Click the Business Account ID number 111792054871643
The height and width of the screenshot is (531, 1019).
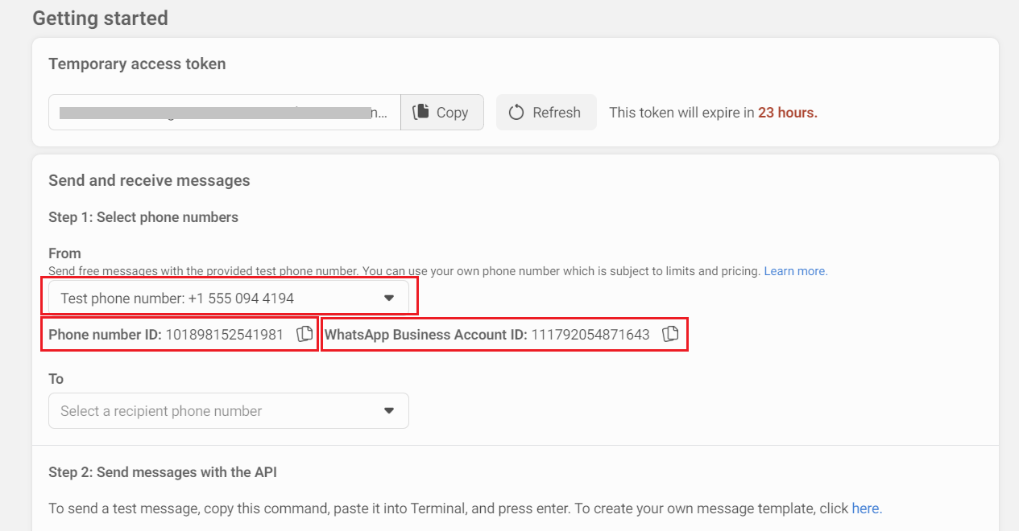click(x=590, y=335)
